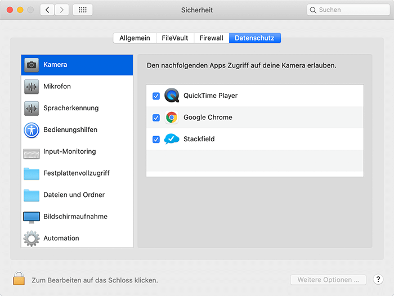Image resolution: width=394 pixels, height=296 pixels.
Task: Click the QuickTime Player name text
Action: [x=211, y=96]
